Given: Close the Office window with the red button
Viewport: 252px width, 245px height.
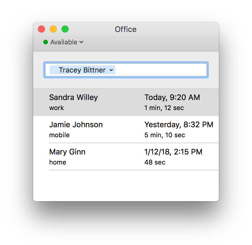Looking at the screenshot, I should tap(41, 29).
